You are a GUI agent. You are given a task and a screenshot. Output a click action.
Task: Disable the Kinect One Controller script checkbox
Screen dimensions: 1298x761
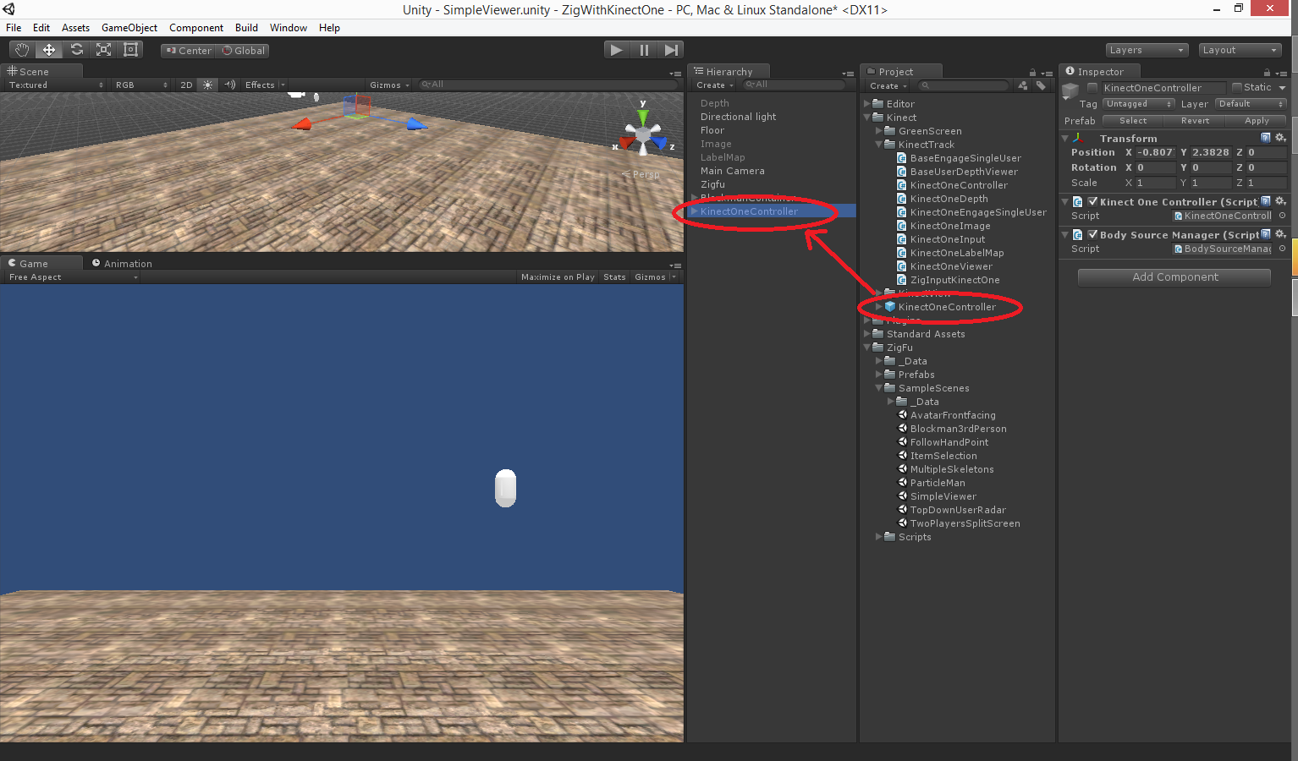pyautogui.click(x=1092, y=202)
